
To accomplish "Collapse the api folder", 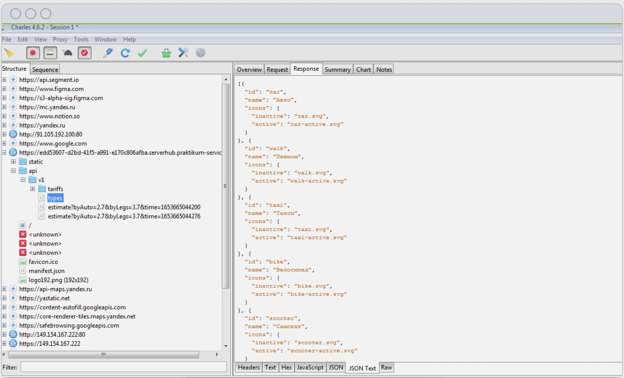I will pos(13,171).
